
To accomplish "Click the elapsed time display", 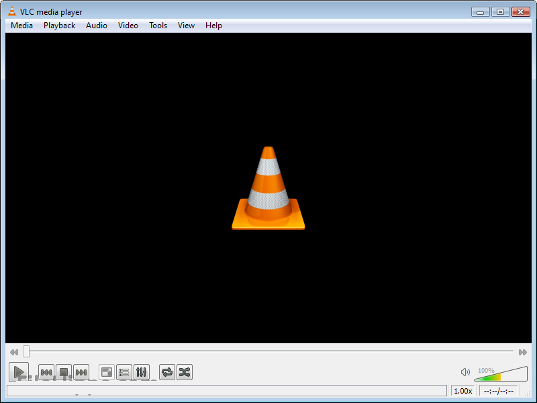I will pos(498,391).
